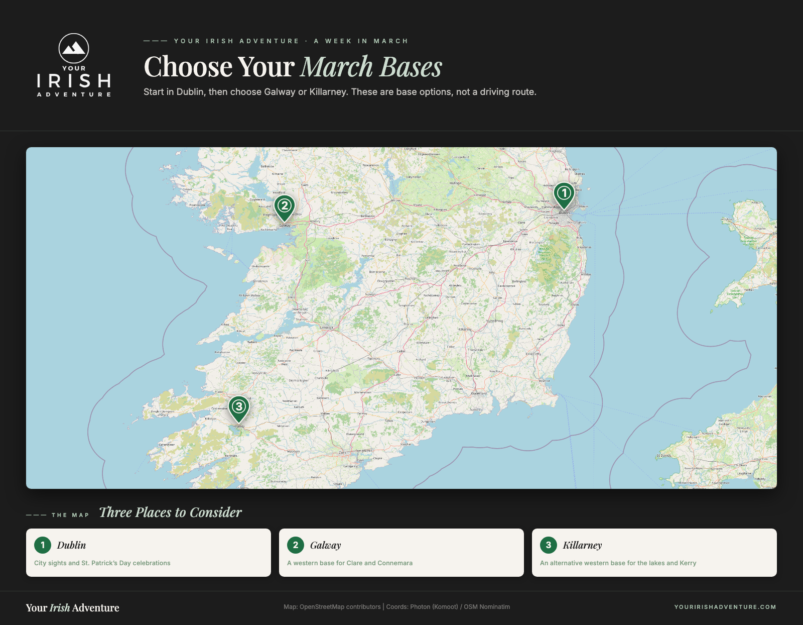The height and width of the screenshot is (625, 803).
Task: Click the Dublin map pin numbered 1
Action: (564, 195)
